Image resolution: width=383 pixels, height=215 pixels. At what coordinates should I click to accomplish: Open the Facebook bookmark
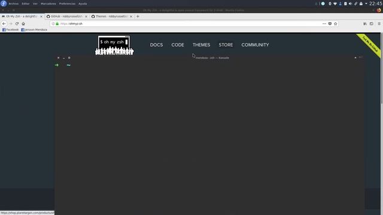[10, 30]
